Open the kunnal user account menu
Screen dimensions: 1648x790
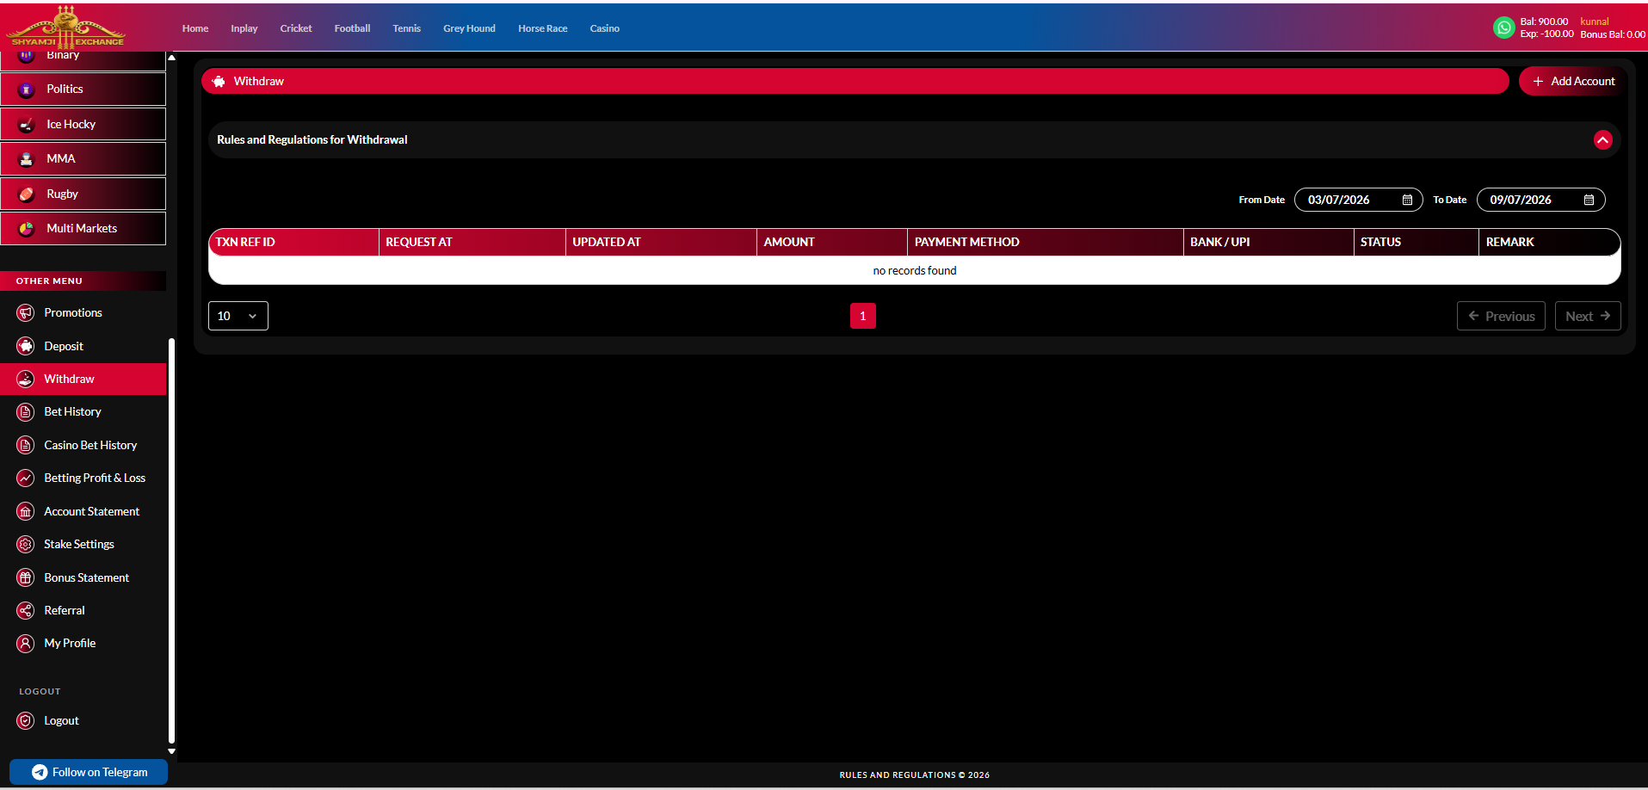click(1594, 22)
